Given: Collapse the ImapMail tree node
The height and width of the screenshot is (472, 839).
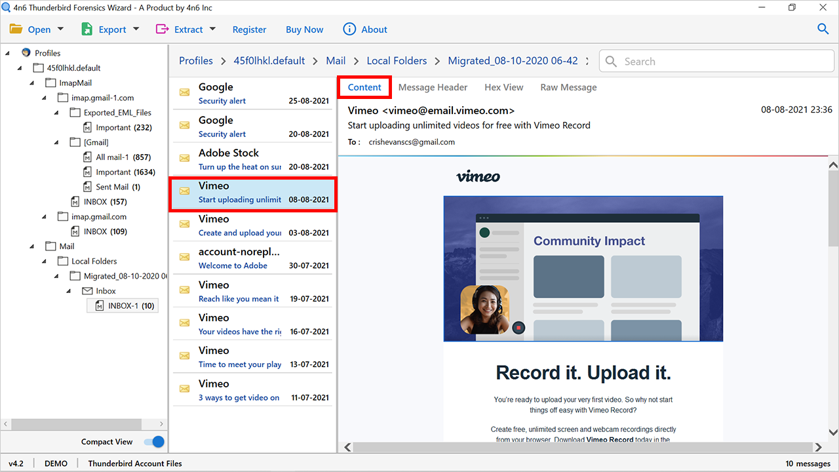Looking at the screenshot, I should (32, 83).
